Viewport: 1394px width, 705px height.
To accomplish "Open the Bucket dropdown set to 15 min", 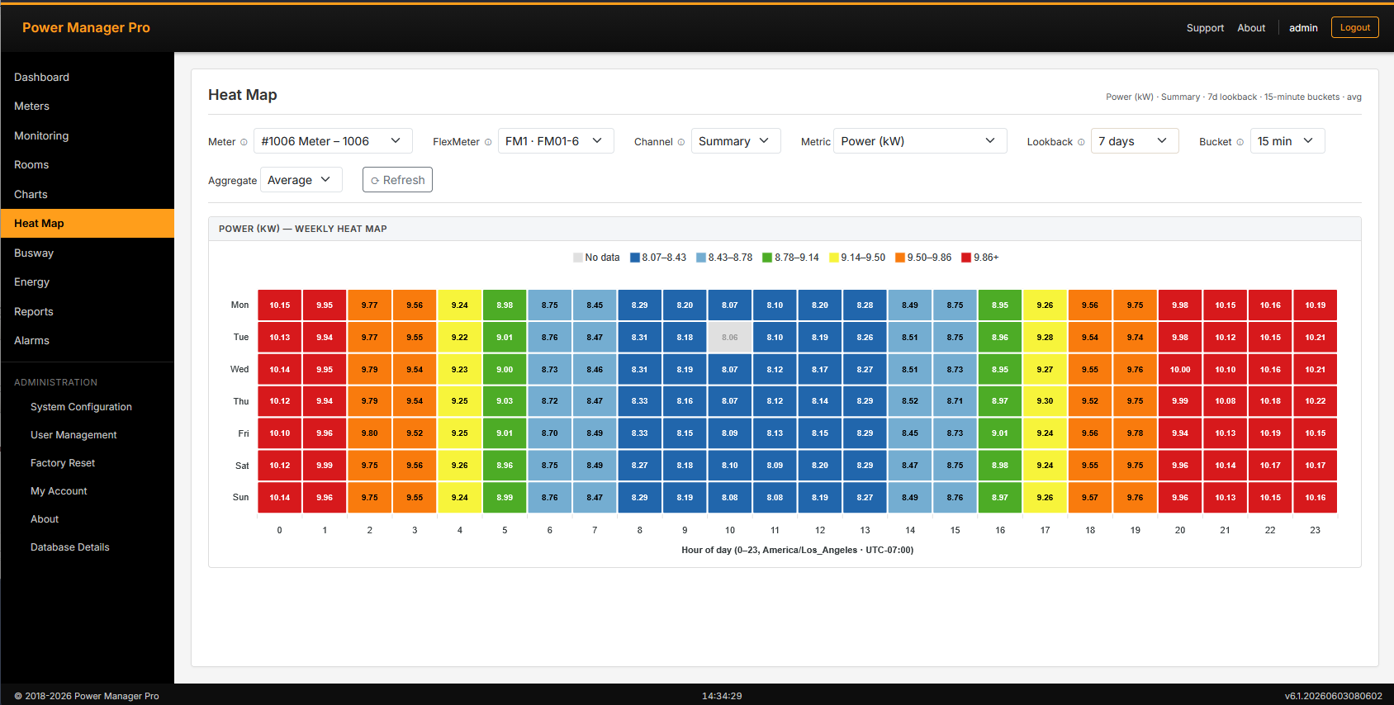I will [x=1287, y=141].
